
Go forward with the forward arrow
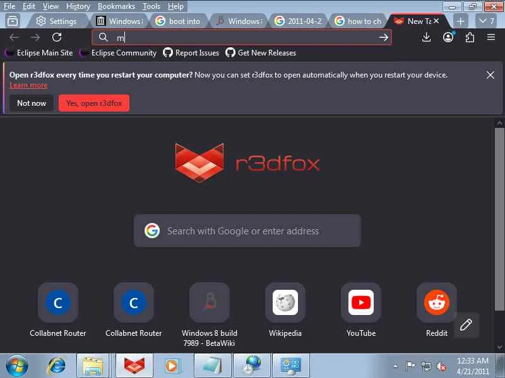coord(35,37)
